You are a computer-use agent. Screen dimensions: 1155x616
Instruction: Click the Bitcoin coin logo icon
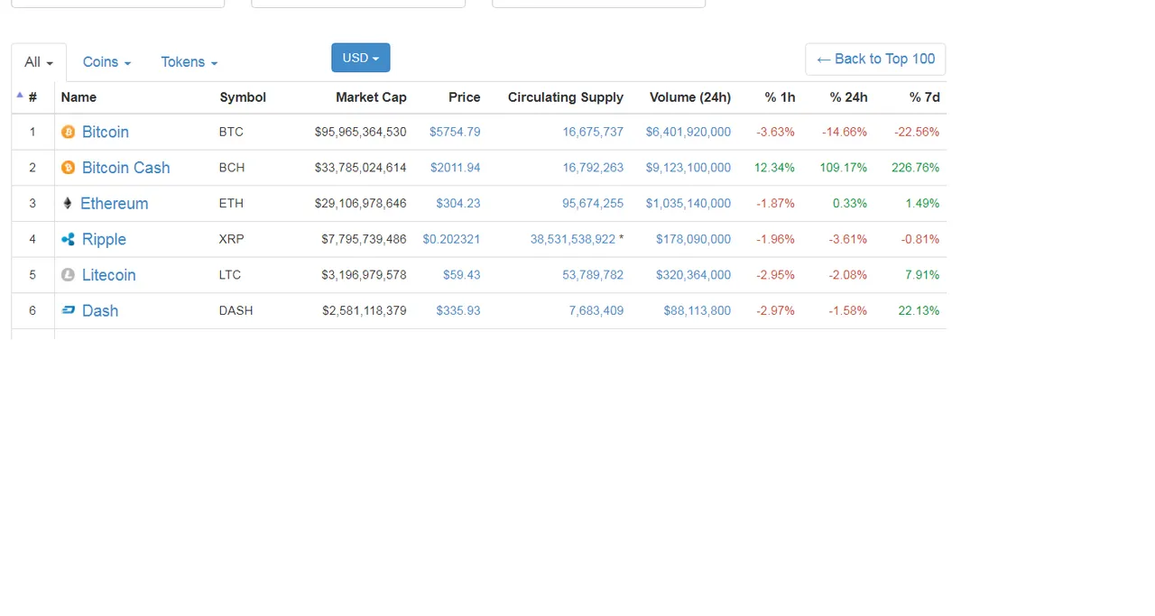point(68,132)
